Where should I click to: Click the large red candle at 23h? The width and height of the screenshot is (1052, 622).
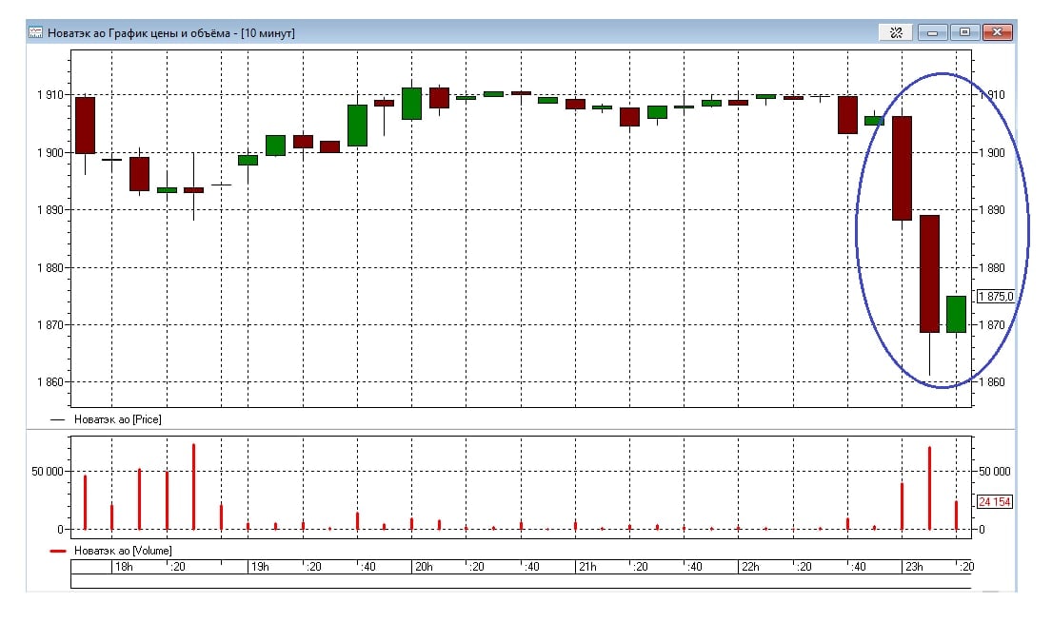902,168
